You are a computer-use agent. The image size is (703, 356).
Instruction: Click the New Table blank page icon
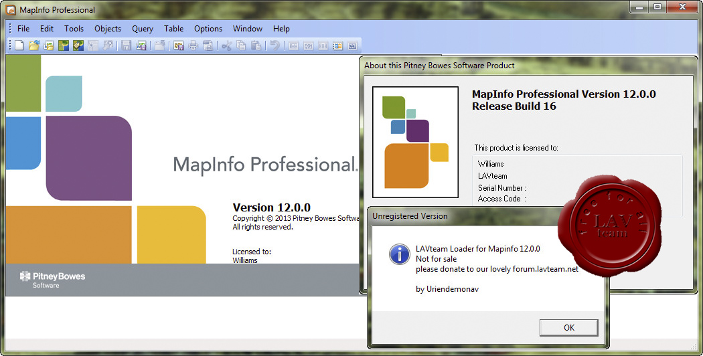19,46
